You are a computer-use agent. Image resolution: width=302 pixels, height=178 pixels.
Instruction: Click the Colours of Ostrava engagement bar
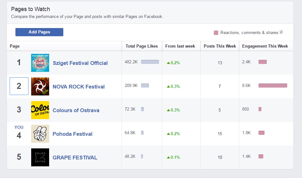click(x=260, y=109)
